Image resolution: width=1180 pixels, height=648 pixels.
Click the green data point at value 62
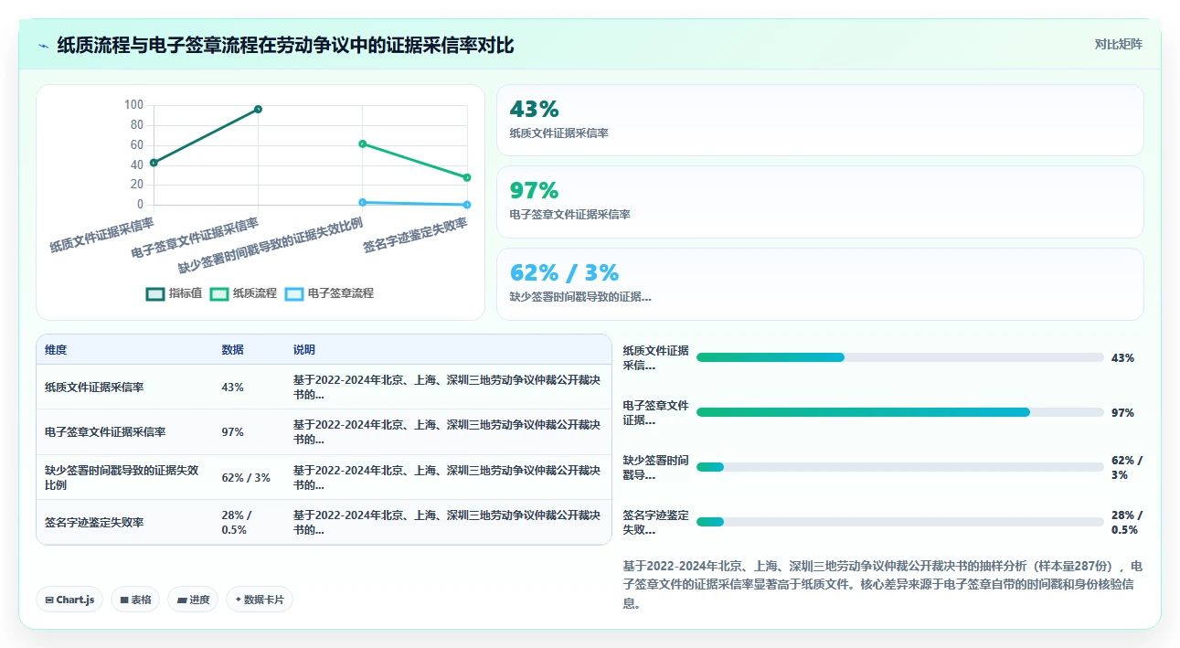pos(363,143)
